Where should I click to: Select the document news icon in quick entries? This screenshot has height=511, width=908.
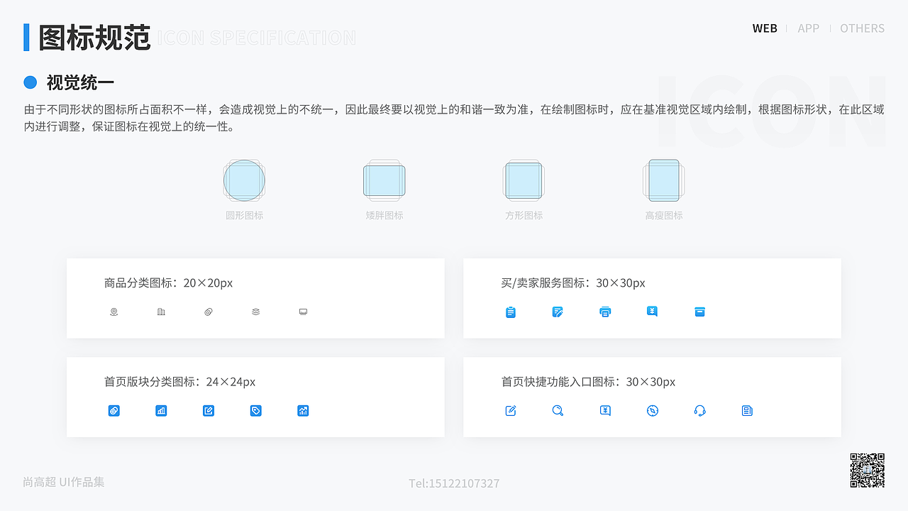click(746, 410)
